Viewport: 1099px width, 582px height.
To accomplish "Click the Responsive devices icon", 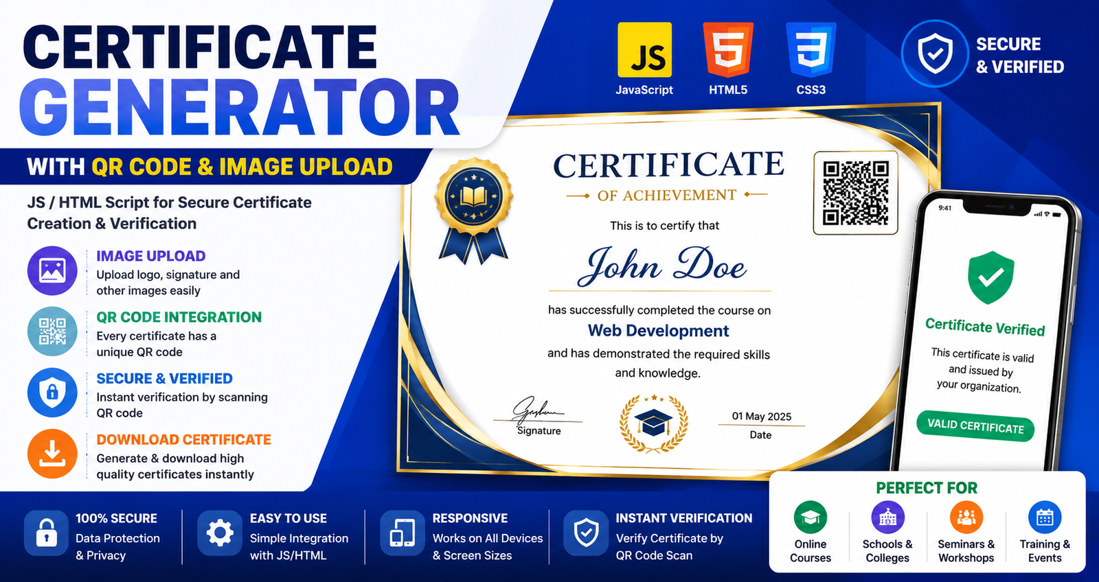I will 403,533.
